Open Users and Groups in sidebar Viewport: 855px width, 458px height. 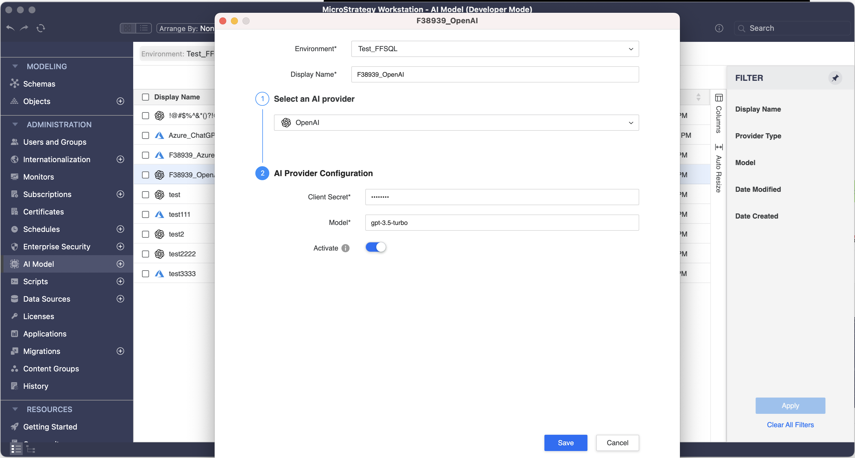pyautogui.click(x=55, y=142)
